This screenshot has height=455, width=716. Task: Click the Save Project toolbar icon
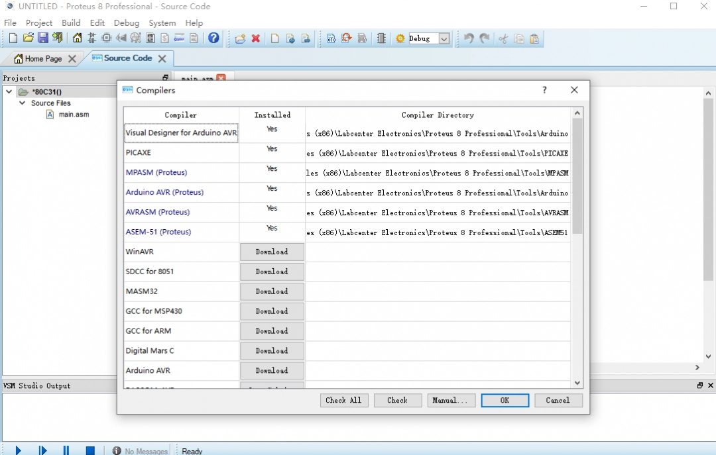(42, 38)
